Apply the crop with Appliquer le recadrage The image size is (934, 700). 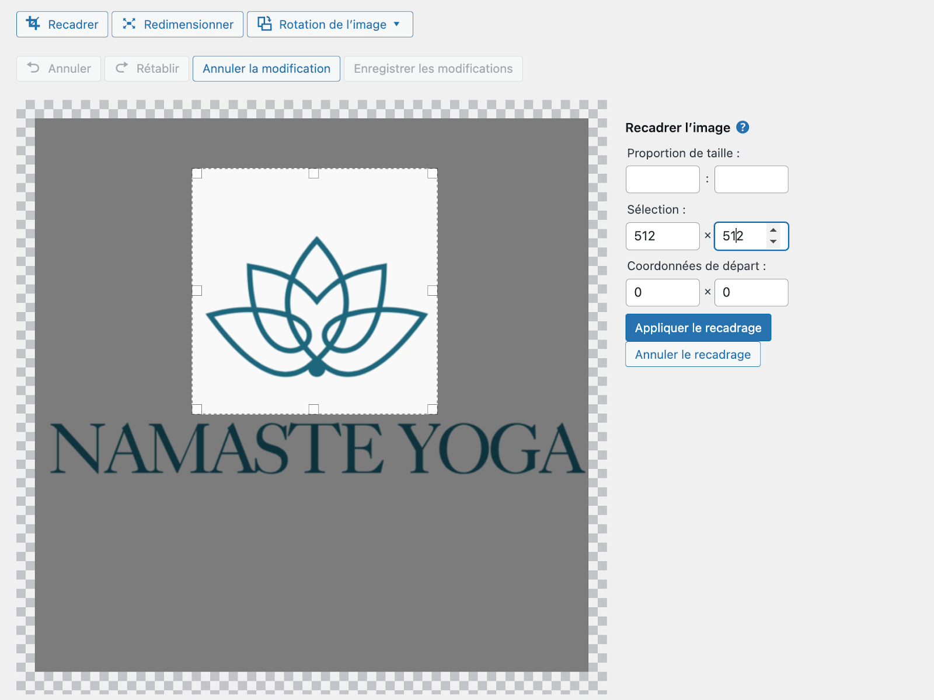(698, 328)
